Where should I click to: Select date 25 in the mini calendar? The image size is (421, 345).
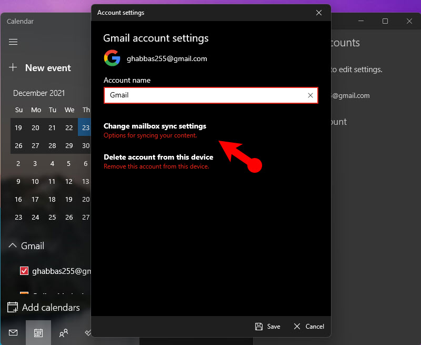[52, 218]
